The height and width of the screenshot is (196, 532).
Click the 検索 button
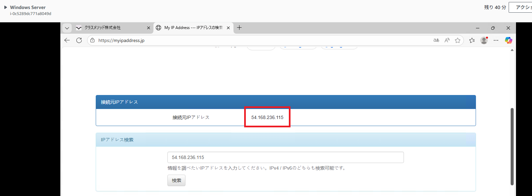point(176,180)
